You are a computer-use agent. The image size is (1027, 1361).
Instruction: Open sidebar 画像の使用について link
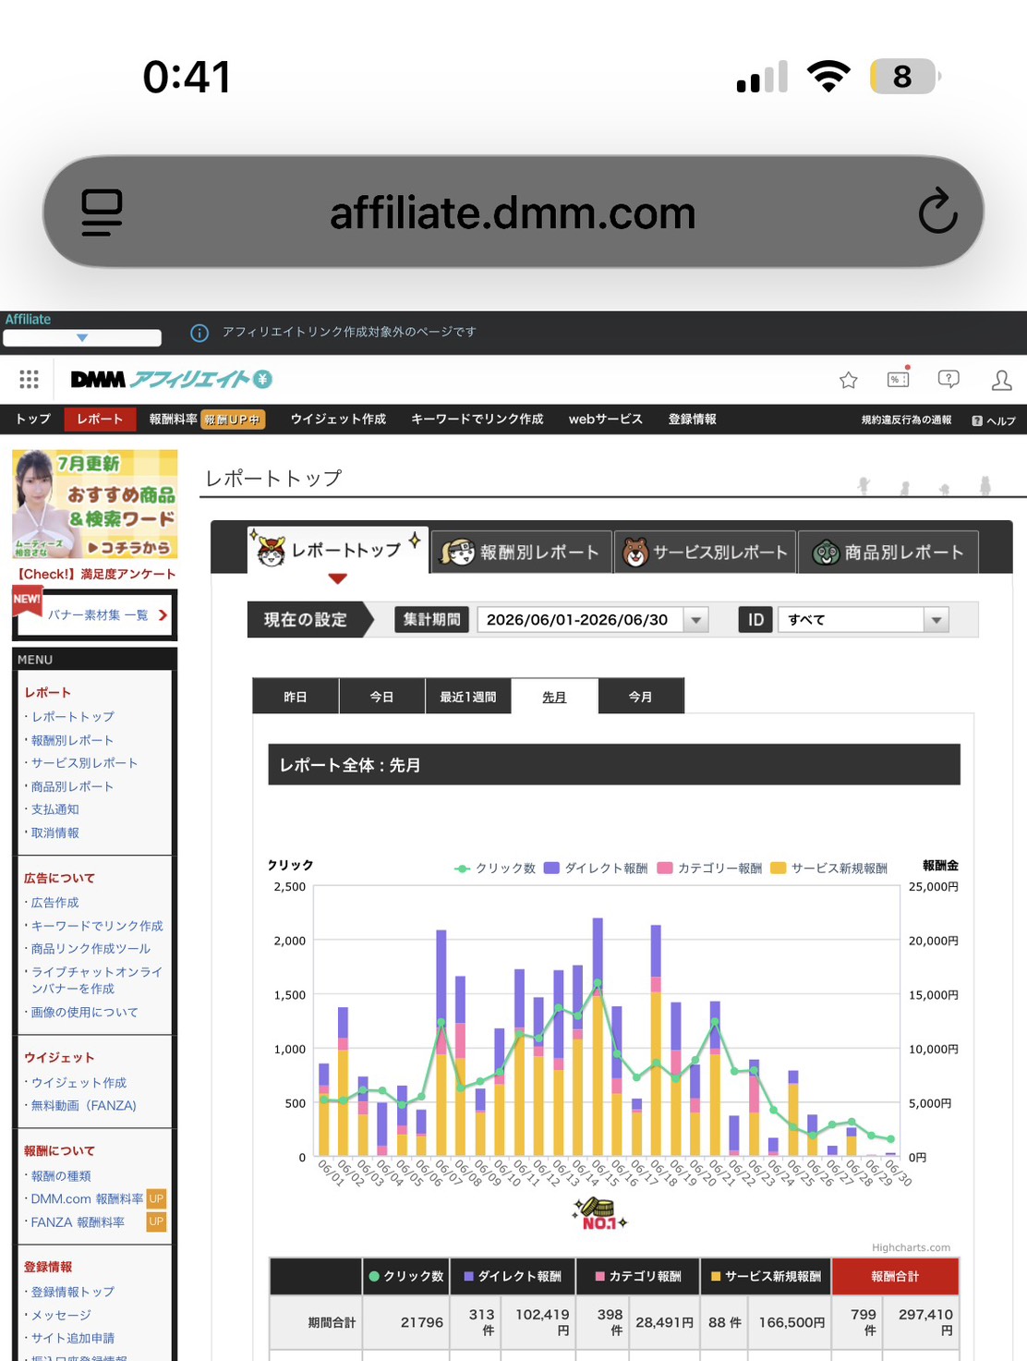point(84,1013)
